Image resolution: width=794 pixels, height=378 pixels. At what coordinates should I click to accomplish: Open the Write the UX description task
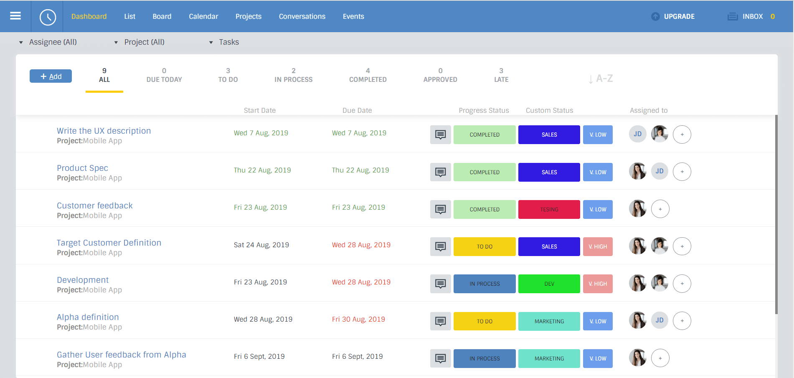[104, 131]
